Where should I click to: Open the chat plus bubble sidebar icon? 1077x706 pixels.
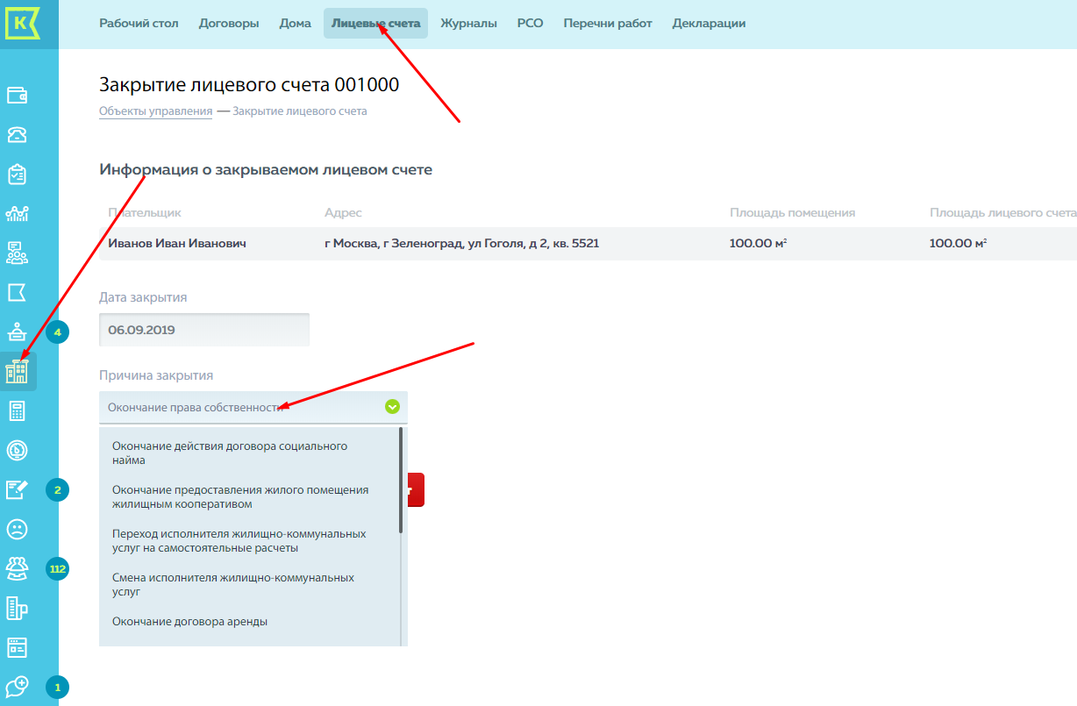click(18, 686)
